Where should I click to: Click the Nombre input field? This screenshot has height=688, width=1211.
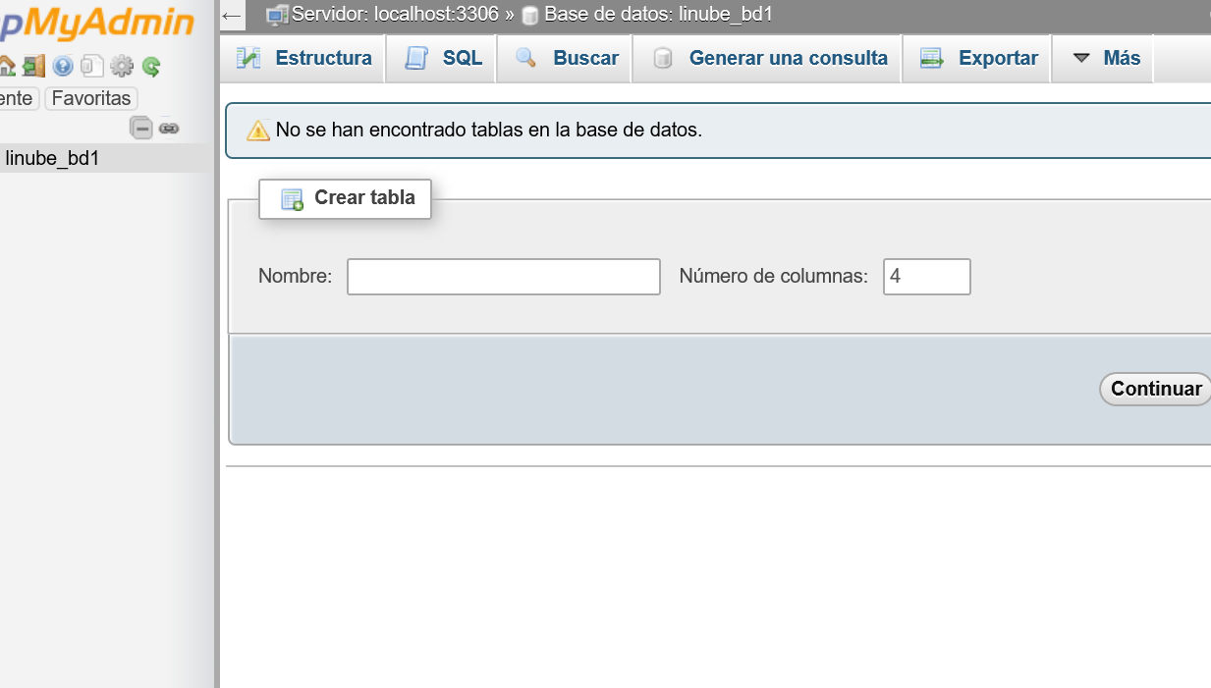tap(503, 276)
